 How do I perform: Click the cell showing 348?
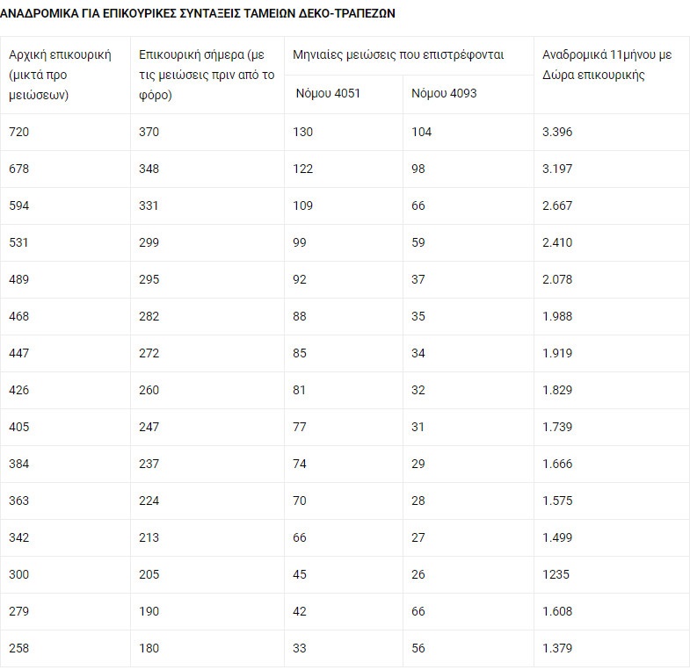pos(149,169)
